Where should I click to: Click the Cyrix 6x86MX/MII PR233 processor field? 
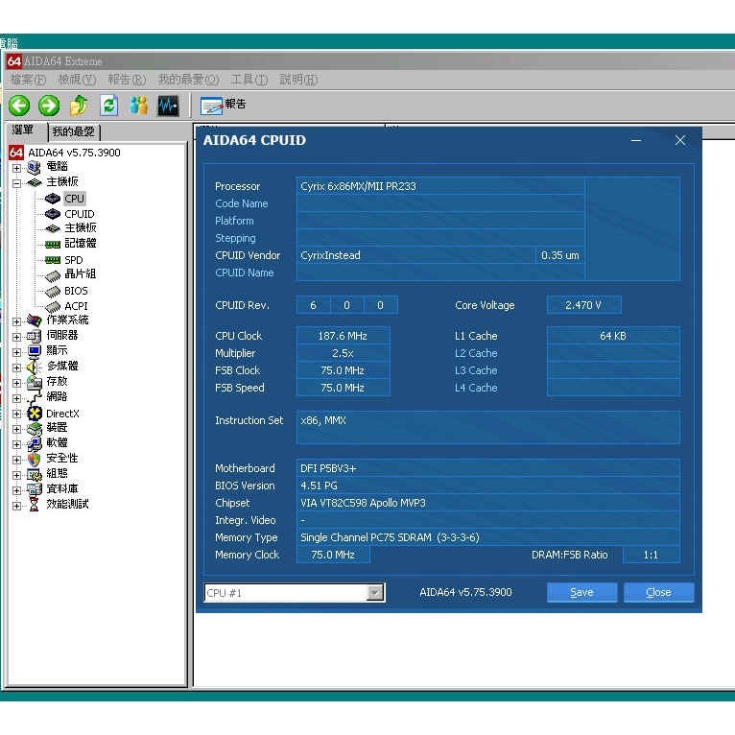pos(440,186)
